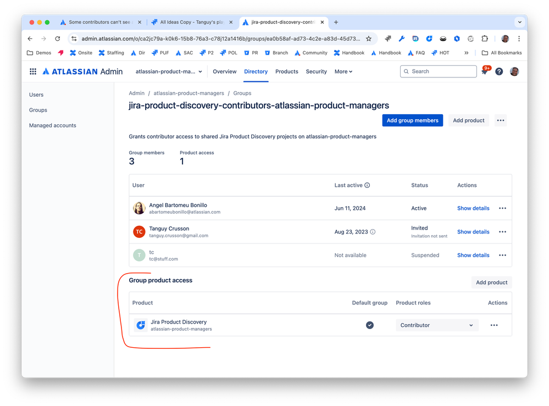
Task: Open the Onsite bookmark
Action: pos(81,53)
